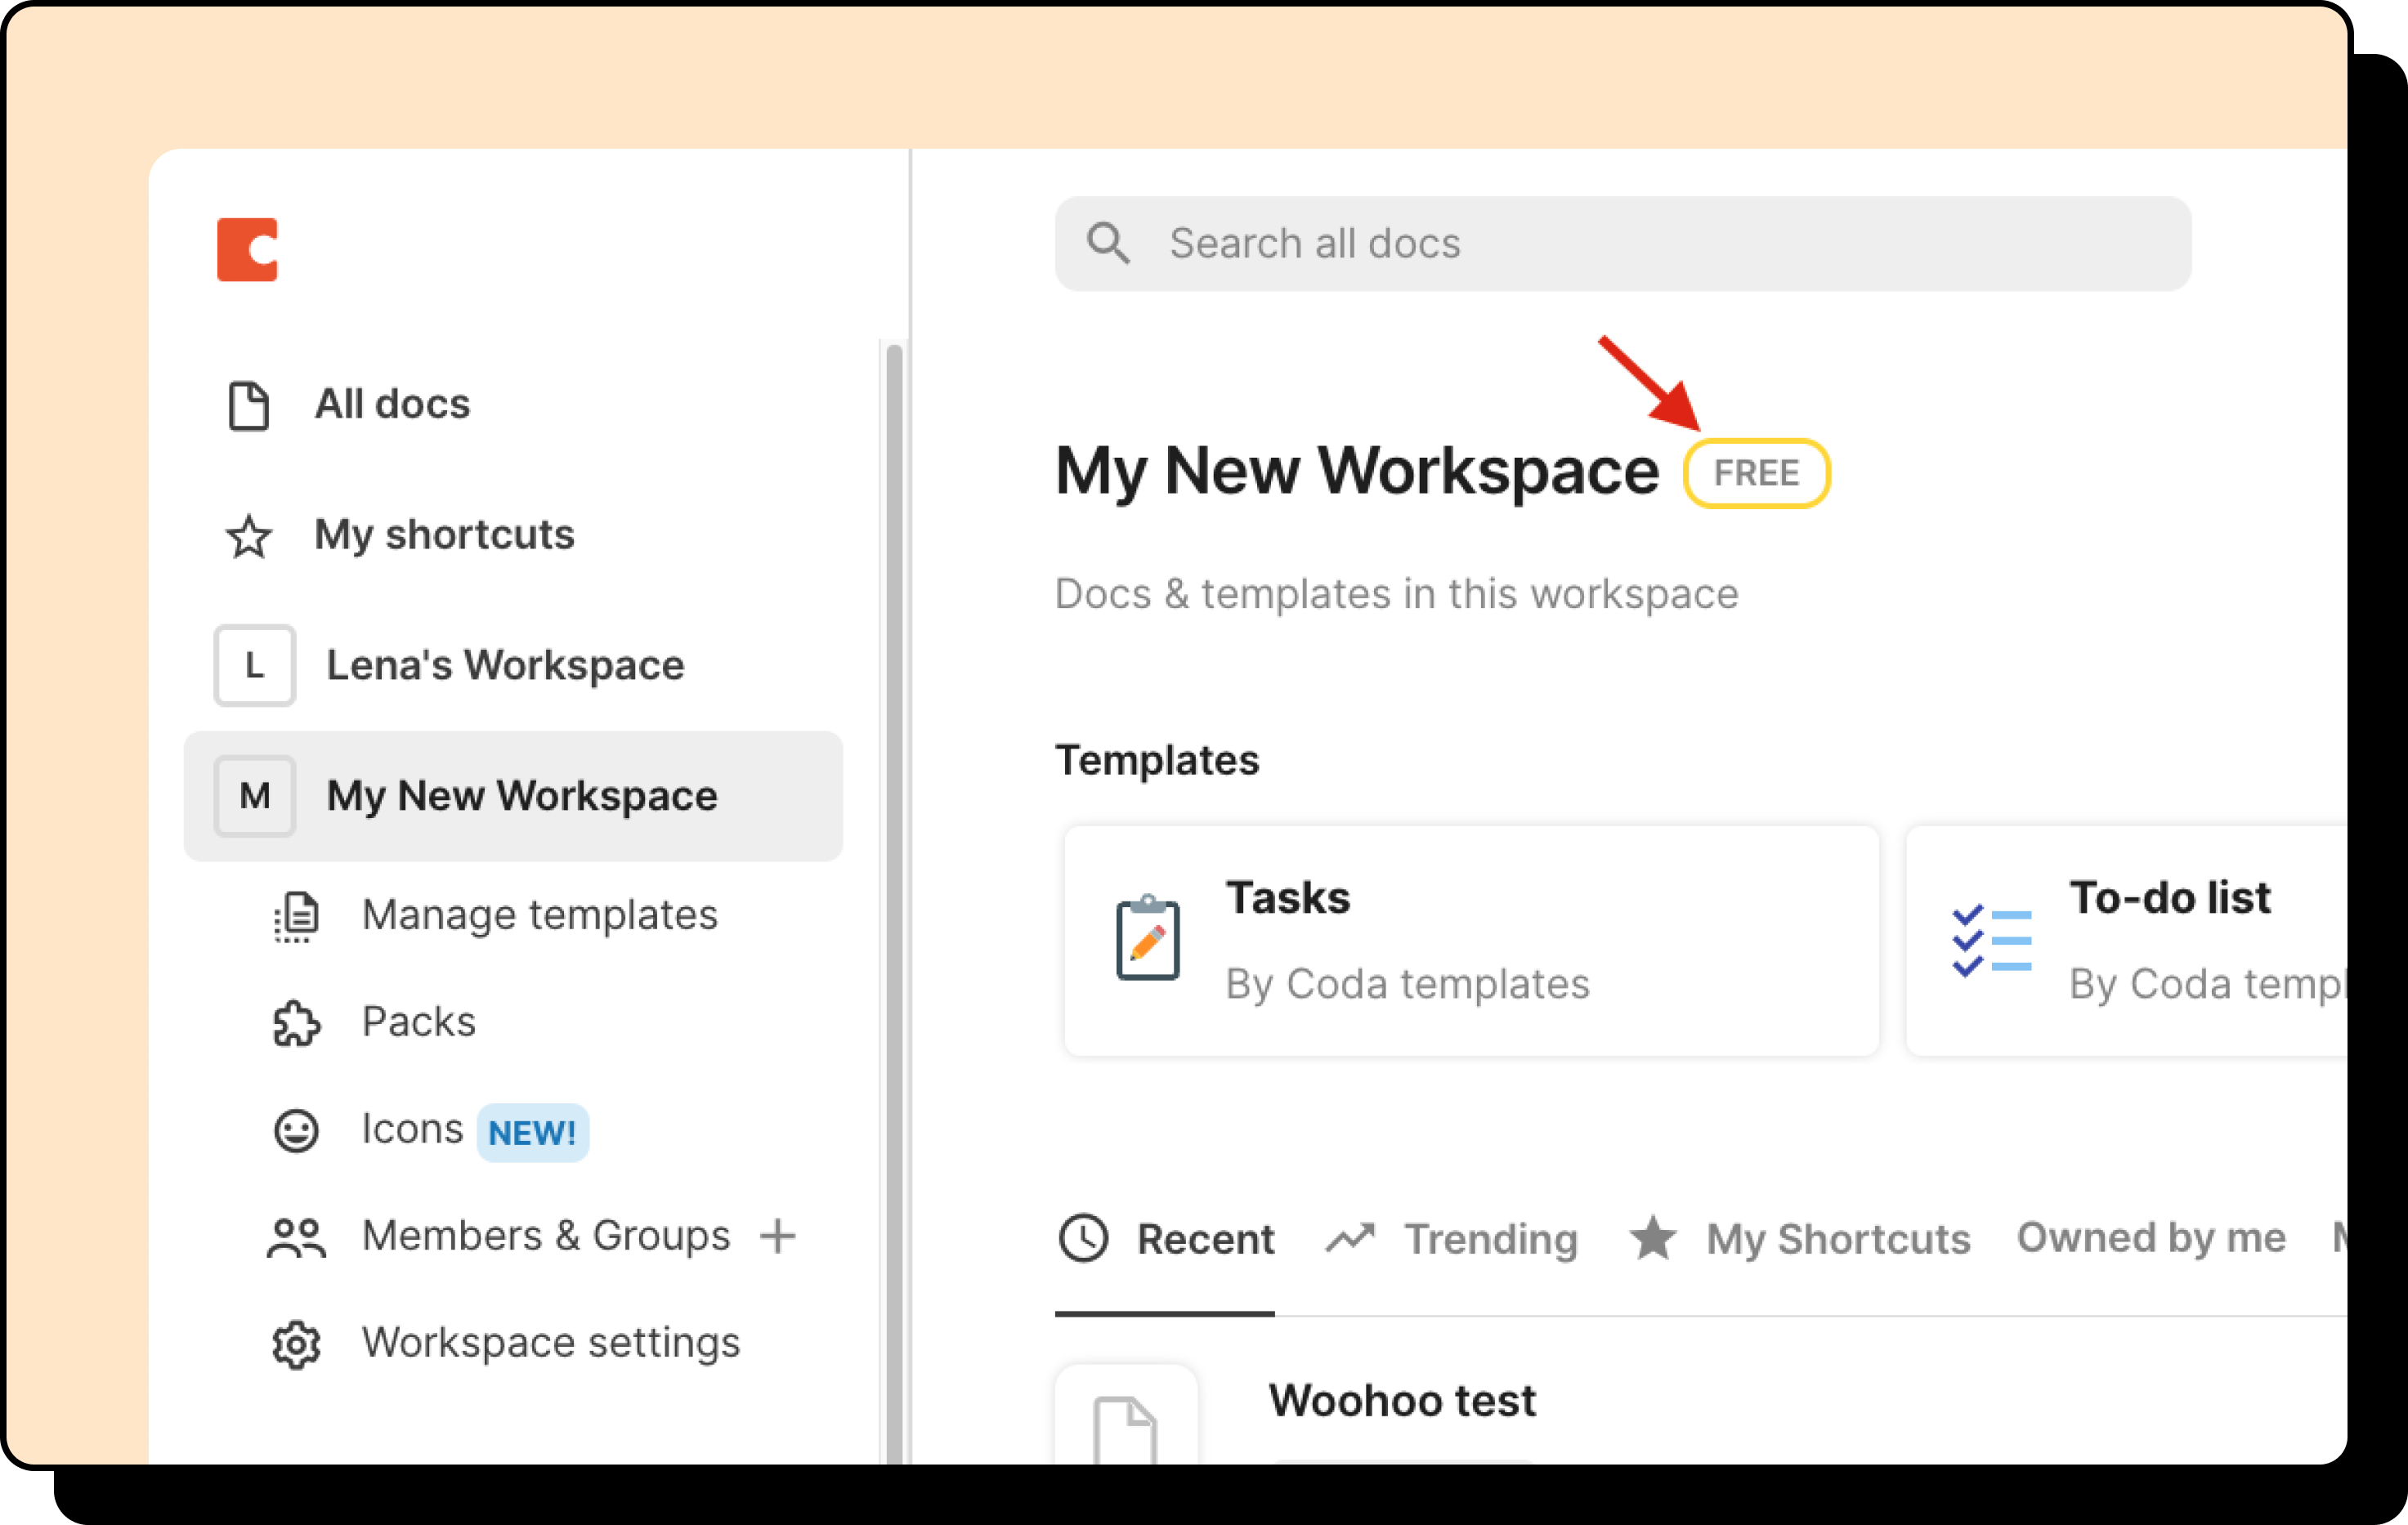Screen dimensions: 2408x1525
Task: Select the My Shortcuts filter
Action: (x=1837, y=1239)
